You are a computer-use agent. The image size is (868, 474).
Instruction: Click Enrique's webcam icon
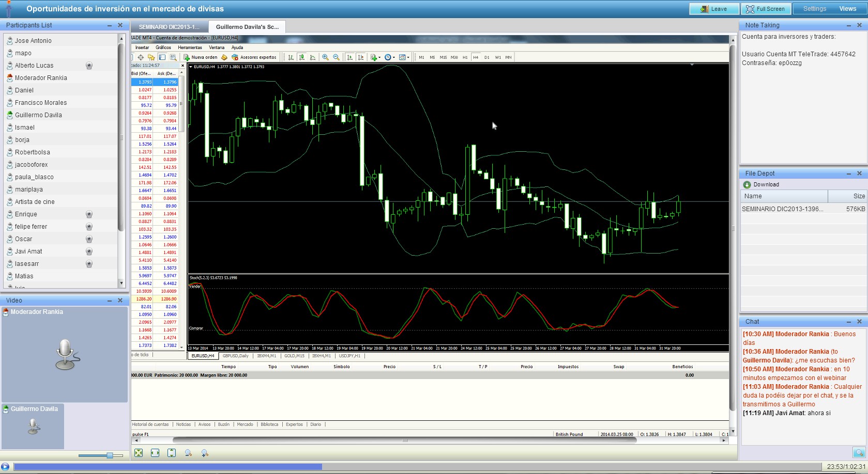pyautogui.click(x=89, y=214)
